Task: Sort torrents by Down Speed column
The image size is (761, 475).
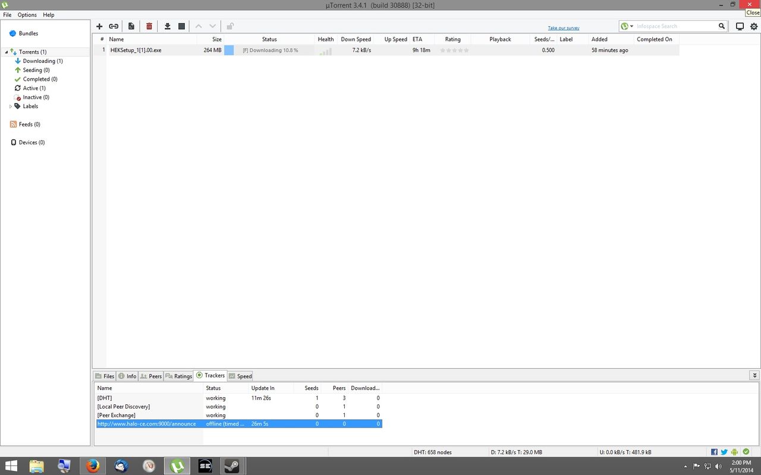Action: [356, 39]
